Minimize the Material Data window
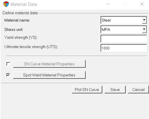 click(108, 4)
